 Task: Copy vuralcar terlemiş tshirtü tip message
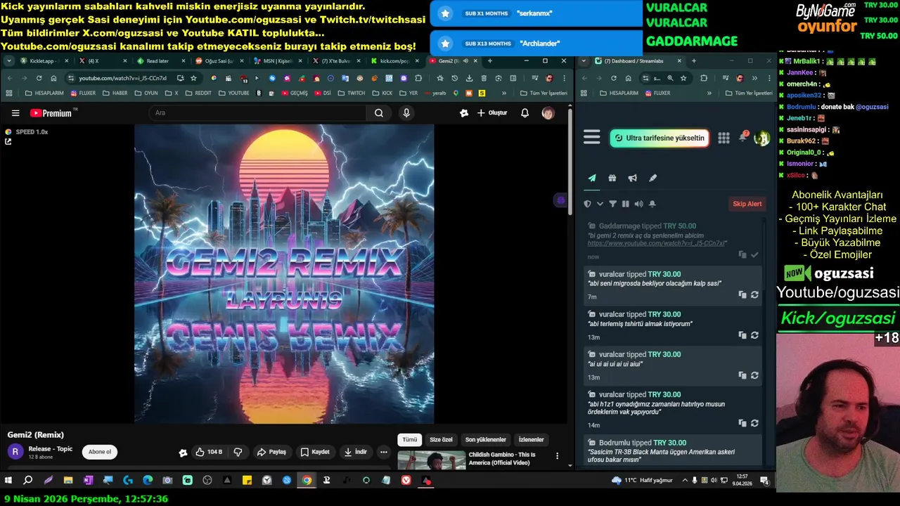tap(742, 335)
